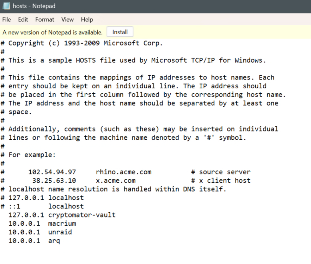Open the File menu
This screenshot has height=264, width=311.
(7, 19)
